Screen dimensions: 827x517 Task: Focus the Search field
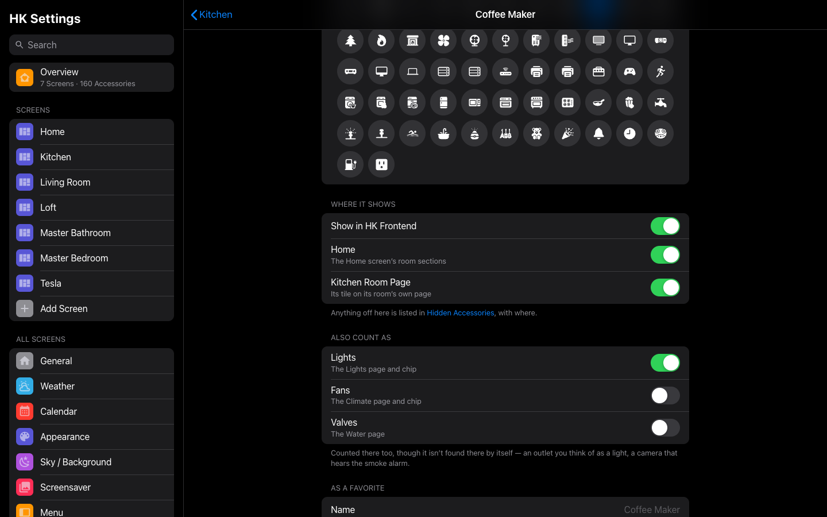[91, 45]
